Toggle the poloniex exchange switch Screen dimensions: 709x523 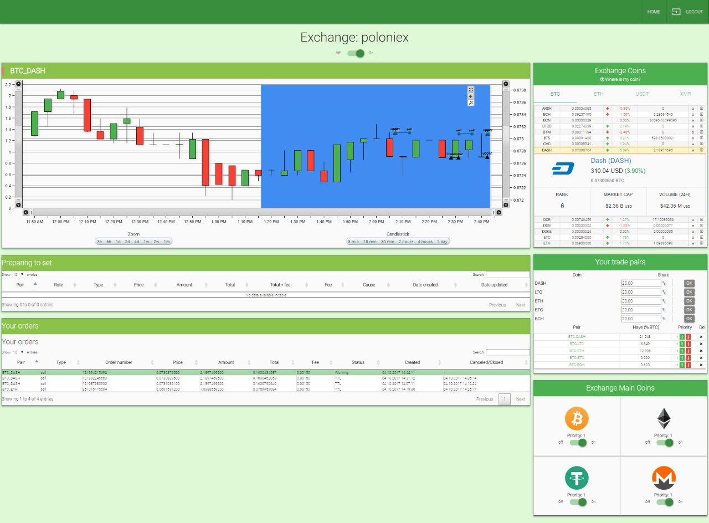click(356, 53)
